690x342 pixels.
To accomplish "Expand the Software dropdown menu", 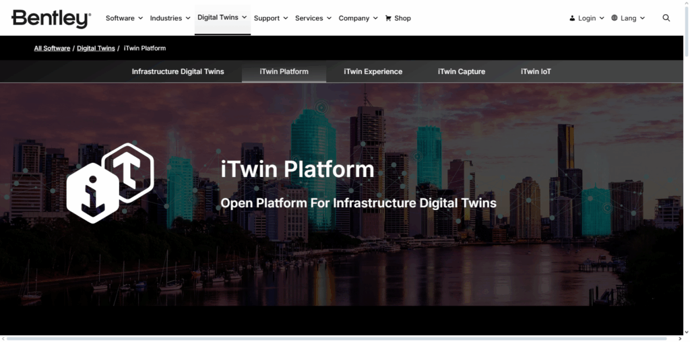I will point(124,18).
